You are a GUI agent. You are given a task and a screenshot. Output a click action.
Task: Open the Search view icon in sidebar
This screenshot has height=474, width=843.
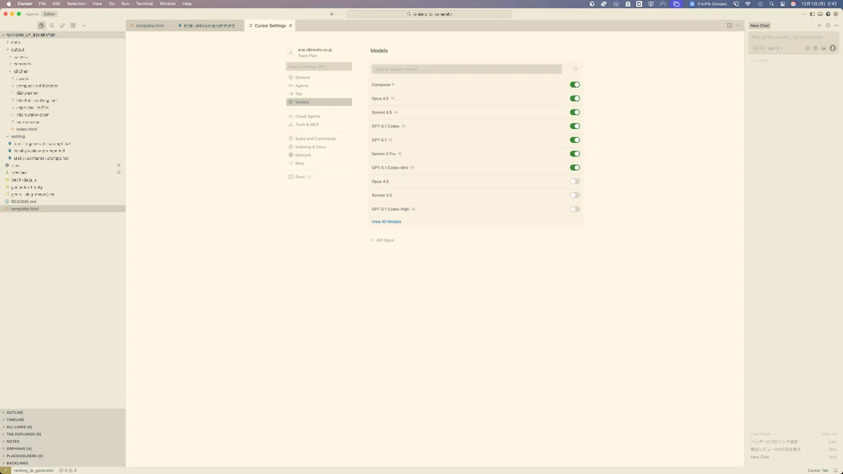(x=52, y=25)
